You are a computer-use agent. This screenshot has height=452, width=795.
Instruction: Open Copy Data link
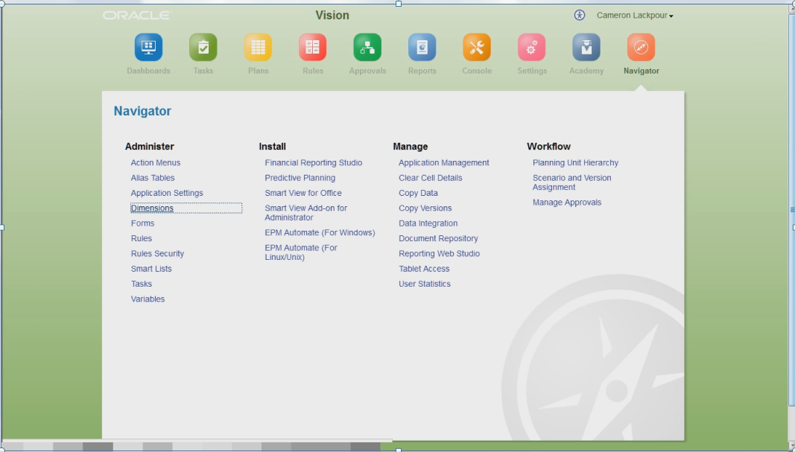coord(418,193)
